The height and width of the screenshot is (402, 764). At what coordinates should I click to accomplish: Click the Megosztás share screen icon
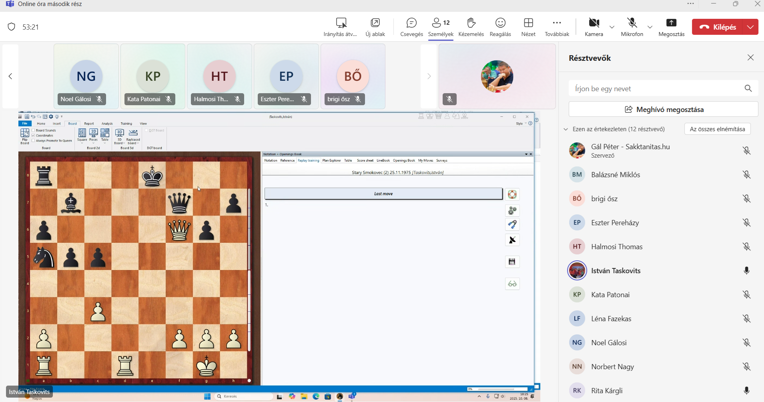tap(671, 23)
